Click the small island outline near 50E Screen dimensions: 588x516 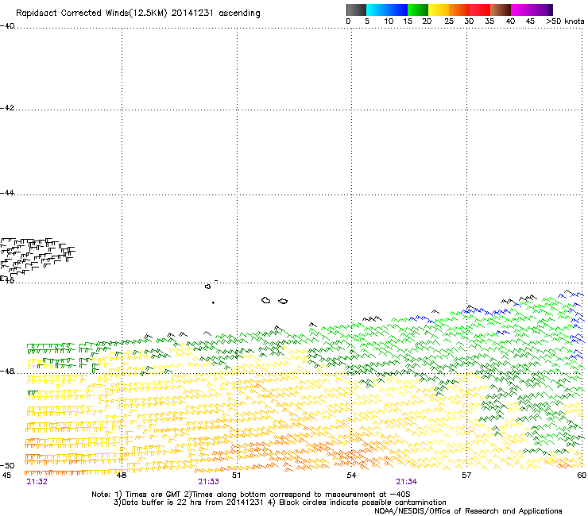(207, 287)
